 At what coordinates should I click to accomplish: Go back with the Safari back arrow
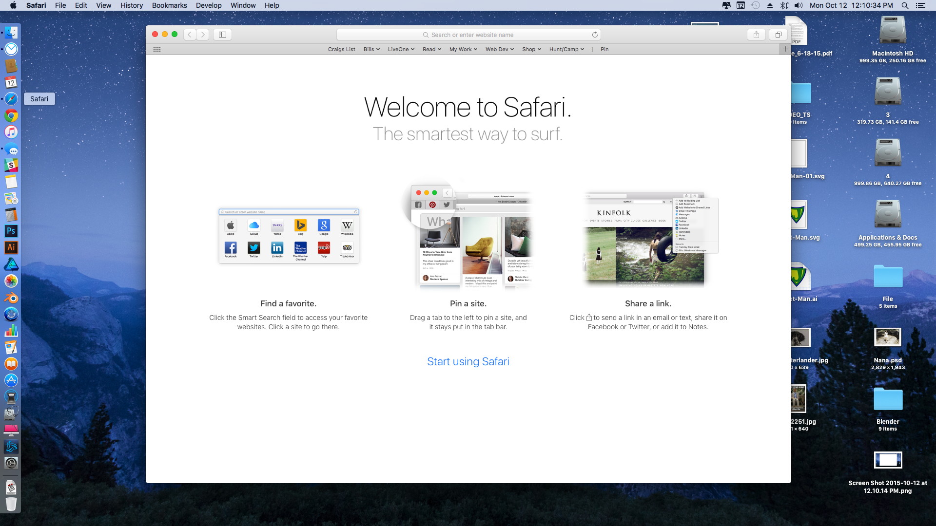tap(190, 35)
